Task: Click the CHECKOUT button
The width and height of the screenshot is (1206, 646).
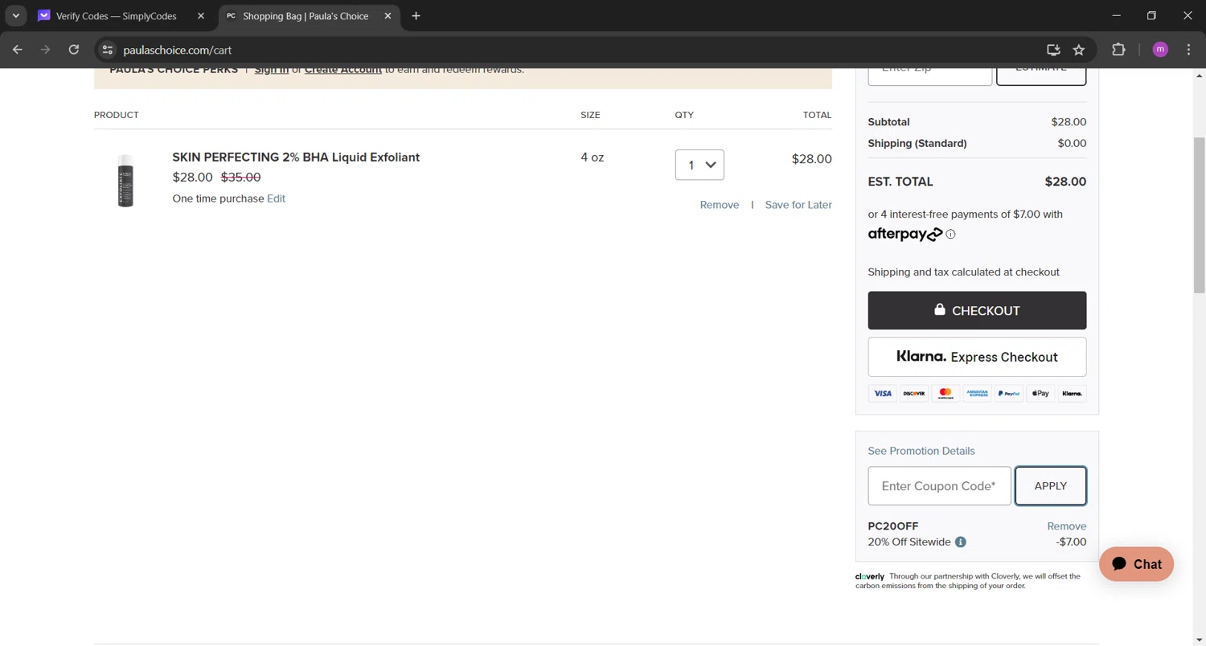Action: pos(977,311)
